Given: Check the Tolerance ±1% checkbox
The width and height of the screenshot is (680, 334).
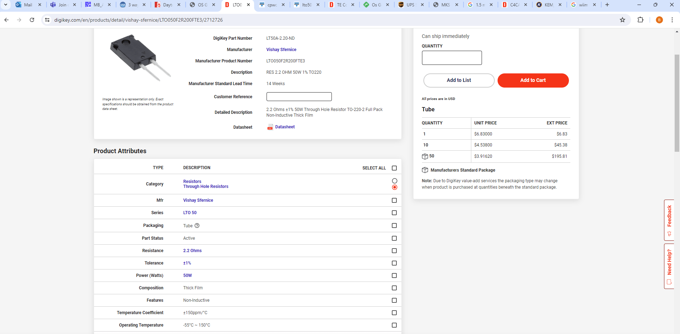Looking at the screenshot, I should pos(394,263).
